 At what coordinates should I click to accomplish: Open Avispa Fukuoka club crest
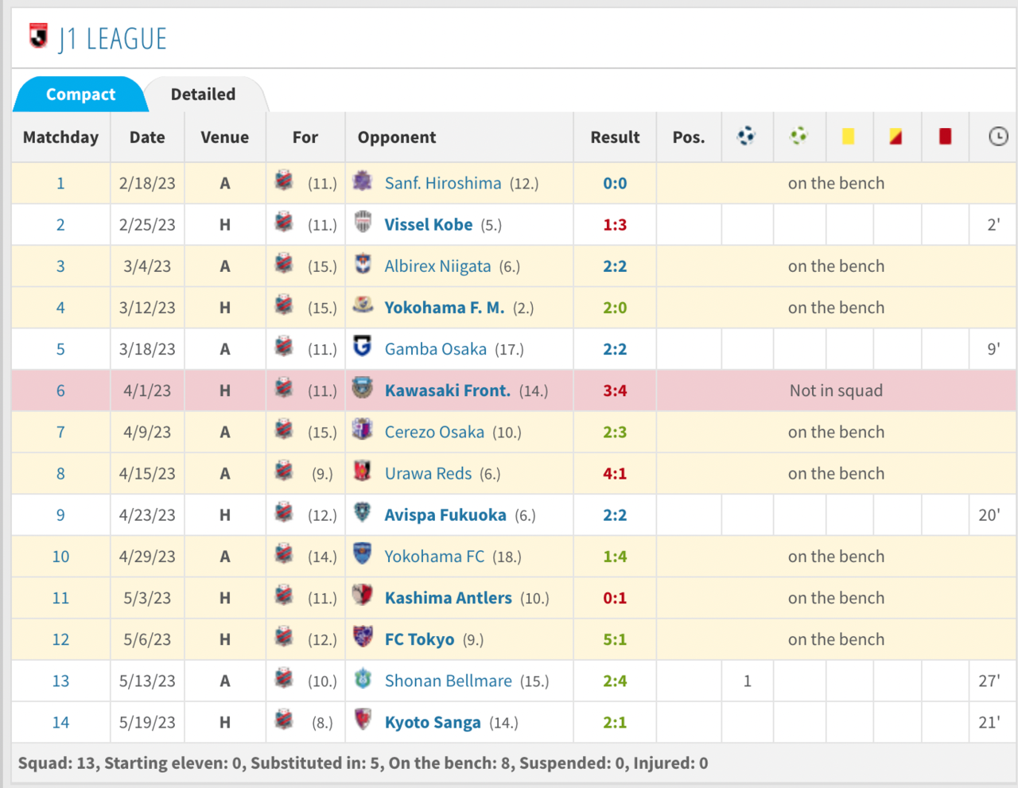tap(363, 511)
